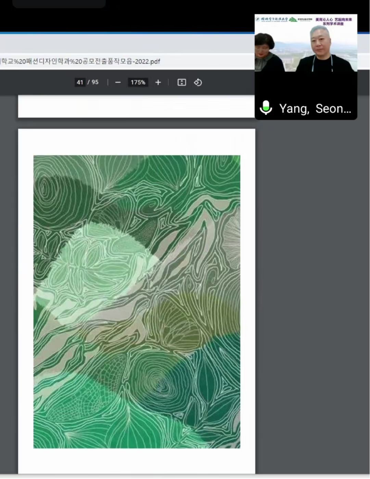Click the blank browser tab strip area

pyautogui.click(x=127, y=44)
